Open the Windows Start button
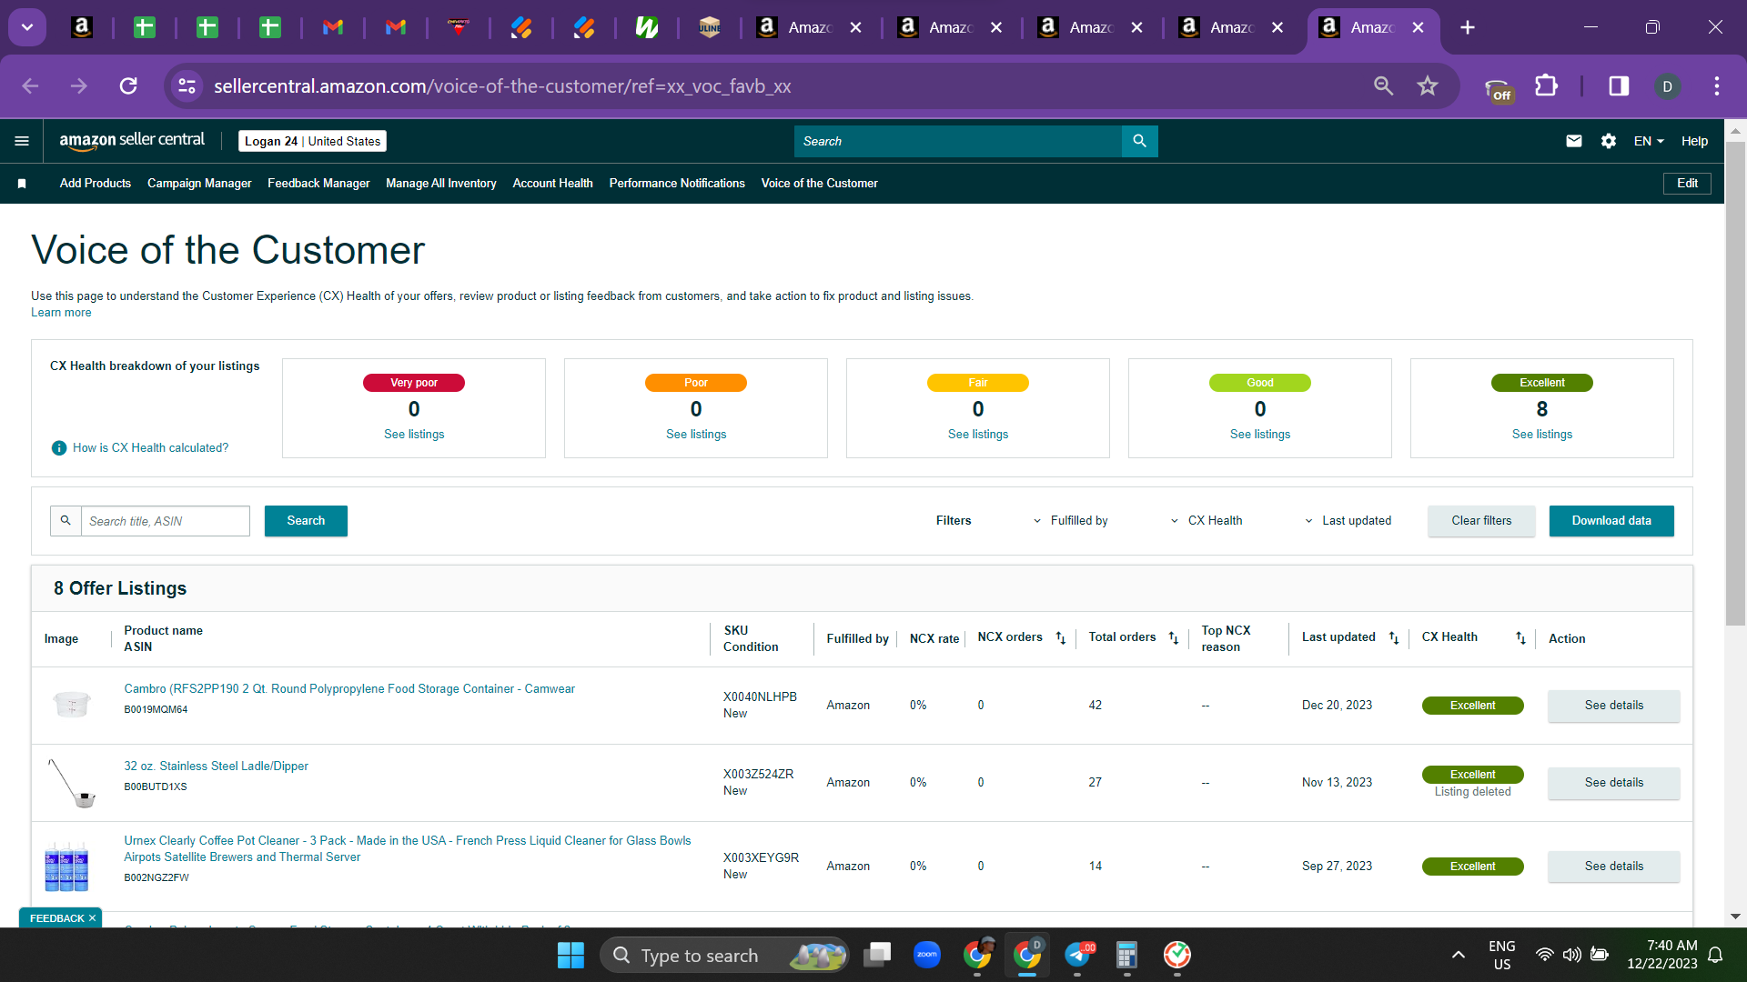The height and width of the screenshot is (982, 1747). point(571,955)
